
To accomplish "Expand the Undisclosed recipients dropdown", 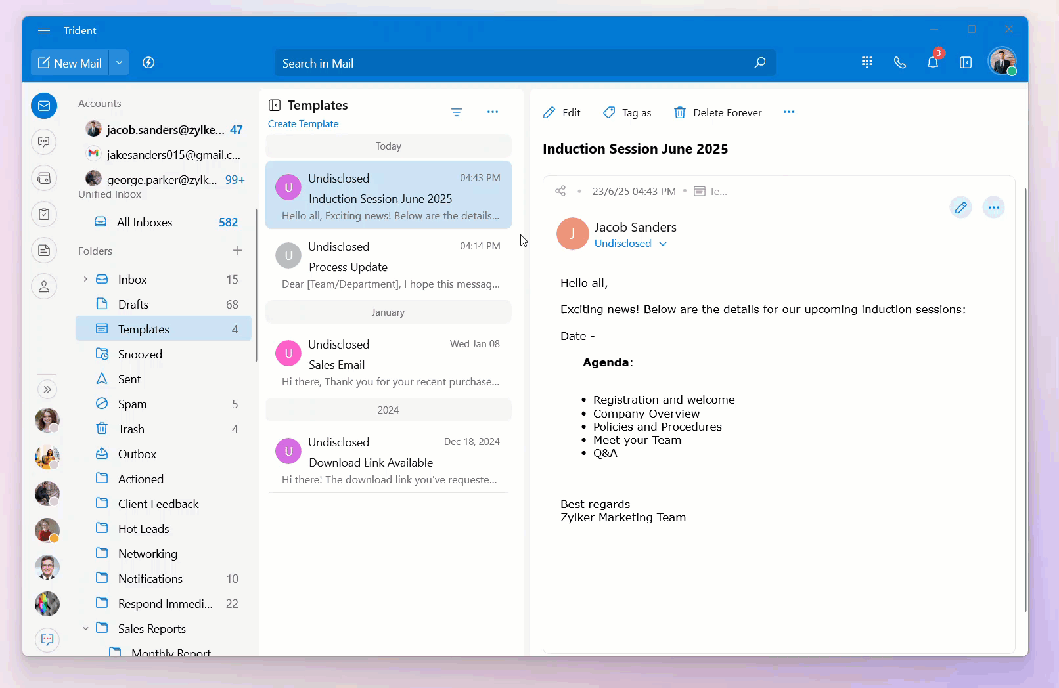I will point(663,244).
